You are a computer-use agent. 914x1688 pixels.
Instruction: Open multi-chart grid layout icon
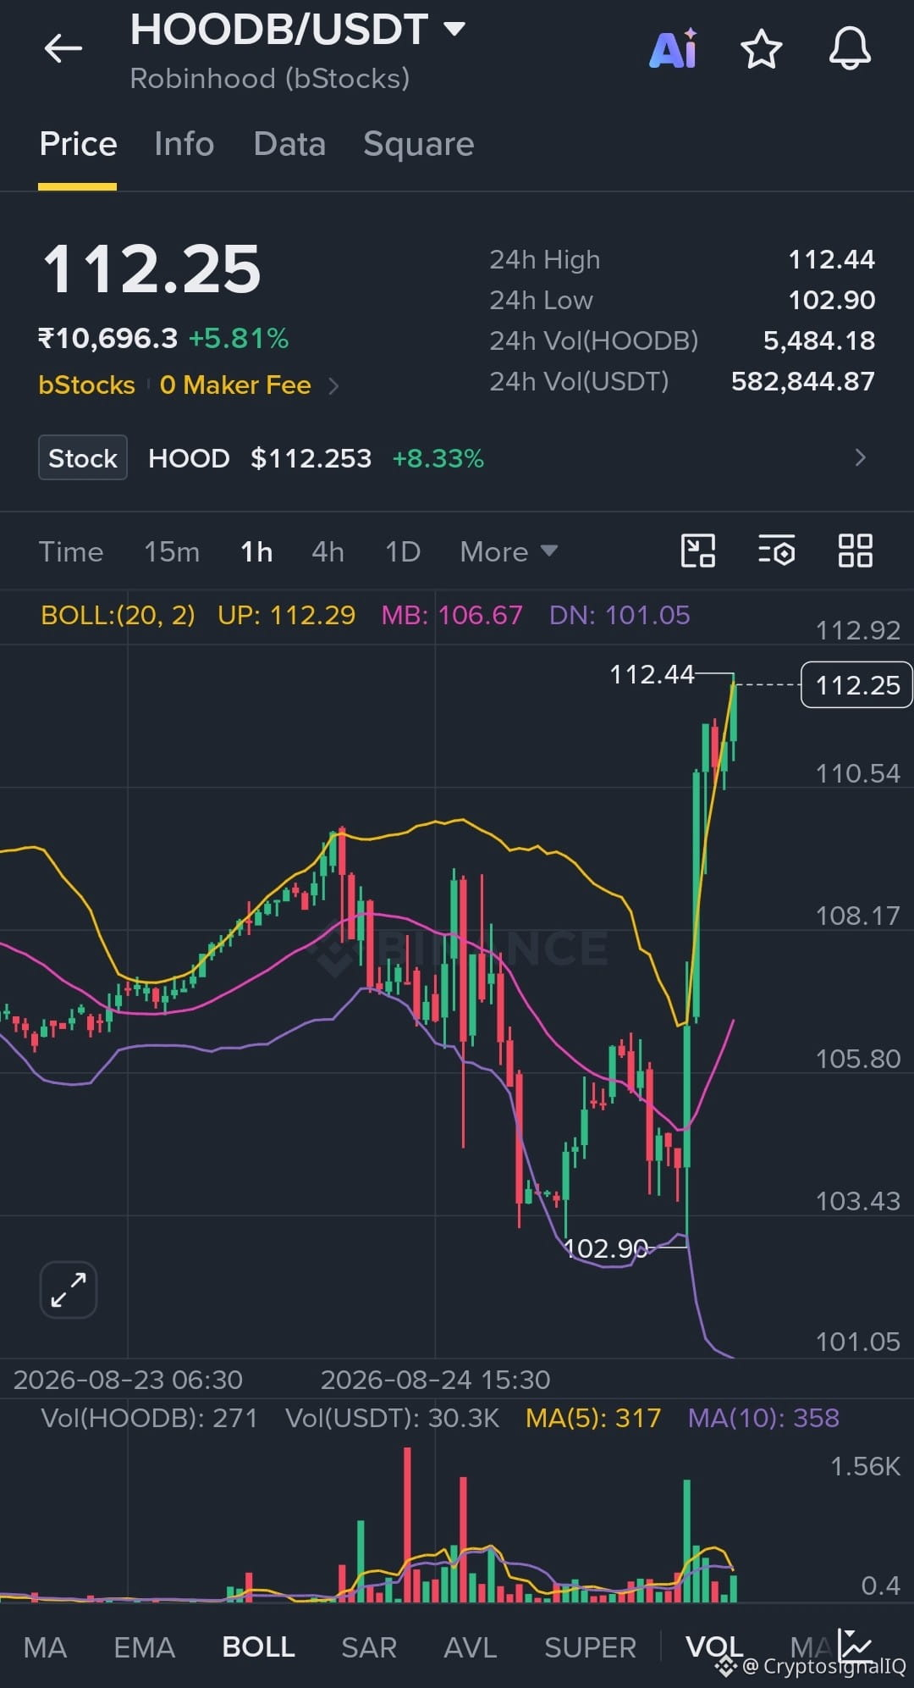point(855,551)
